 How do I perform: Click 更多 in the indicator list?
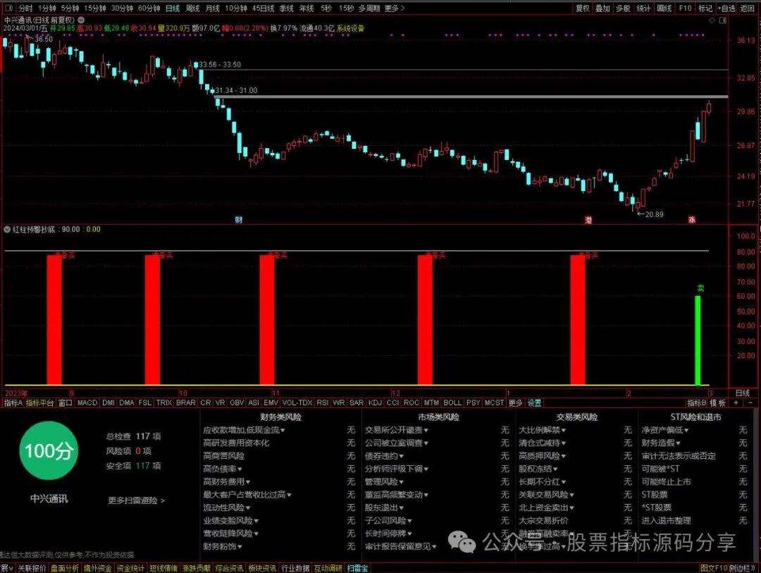coord(515,402)
